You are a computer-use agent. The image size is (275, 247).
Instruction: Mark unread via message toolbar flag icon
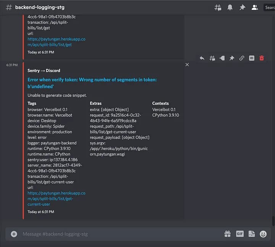coord(222,58)
